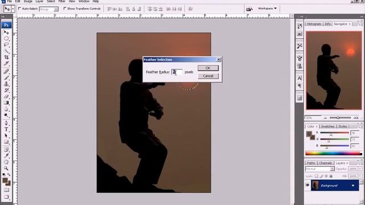Image resolution: width=365 pixels, height=205 pixels.
Task: Select the Notes tool
Action: [6, 150]
